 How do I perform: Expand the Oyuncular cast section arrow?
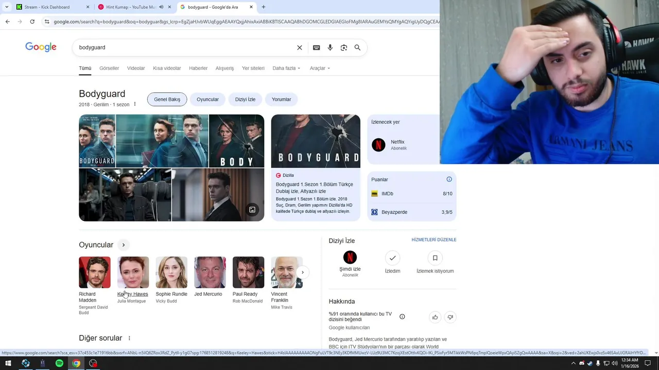[124, 245]
